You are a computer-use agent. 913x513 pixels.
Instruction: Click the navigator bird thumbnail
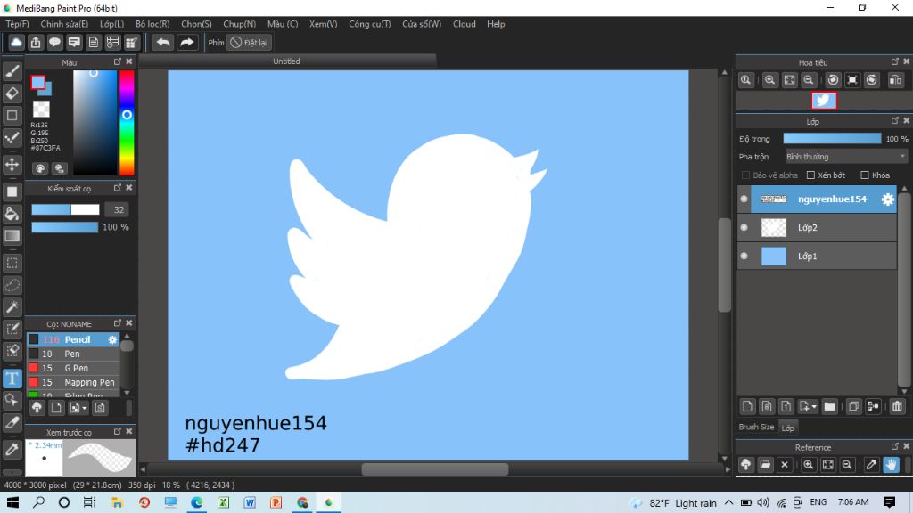point(824,100)
